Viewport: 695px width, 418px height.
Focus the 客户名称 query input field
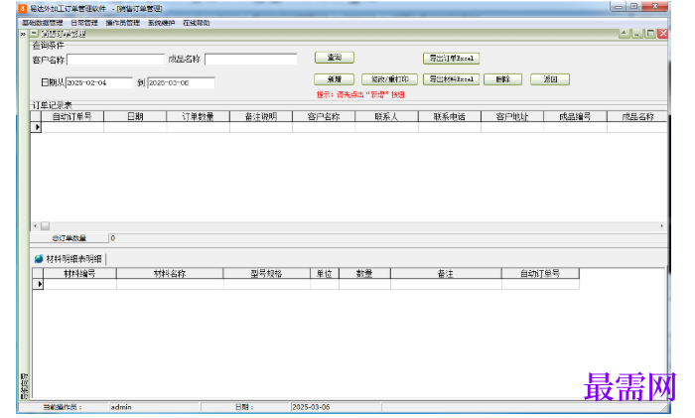tap(116, 60)
